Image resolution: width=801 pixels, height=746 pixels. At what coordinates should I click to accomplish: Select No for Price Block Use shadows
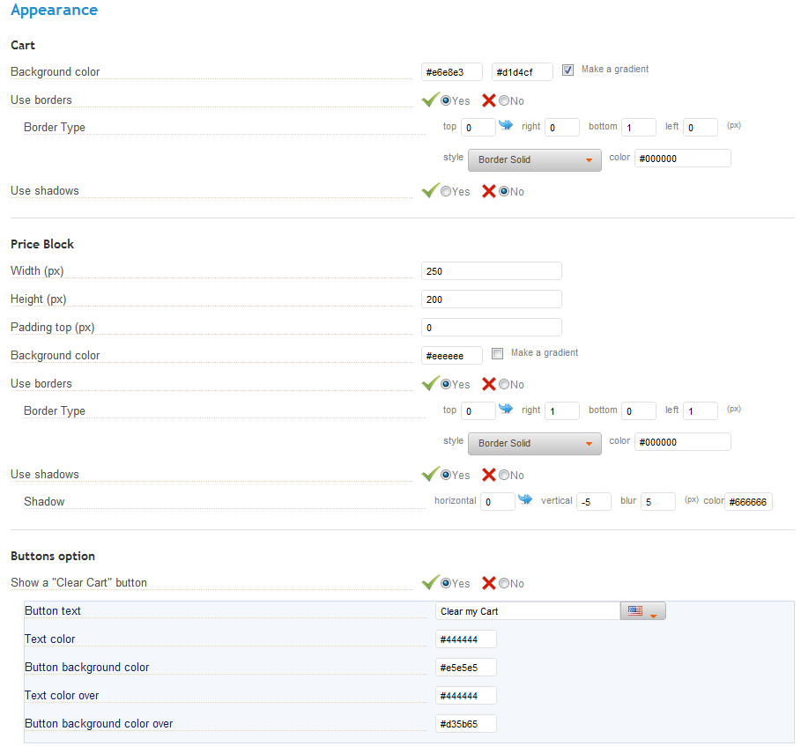(504, 475)
